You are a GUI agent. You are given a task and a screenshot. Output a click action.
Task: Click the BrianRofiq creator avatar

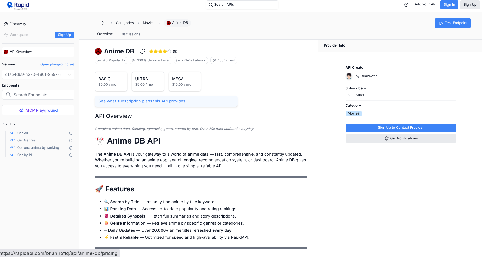pos(349,76)
